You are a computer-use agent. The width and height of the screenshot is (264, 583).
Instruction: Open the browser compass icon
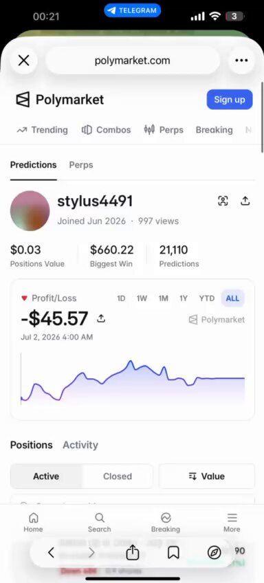click(214, 553)
